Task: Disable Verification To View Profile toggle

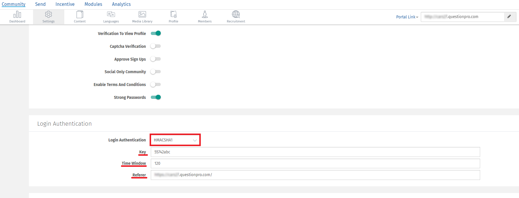Action: pyautogui.click(x=156, y=33)
